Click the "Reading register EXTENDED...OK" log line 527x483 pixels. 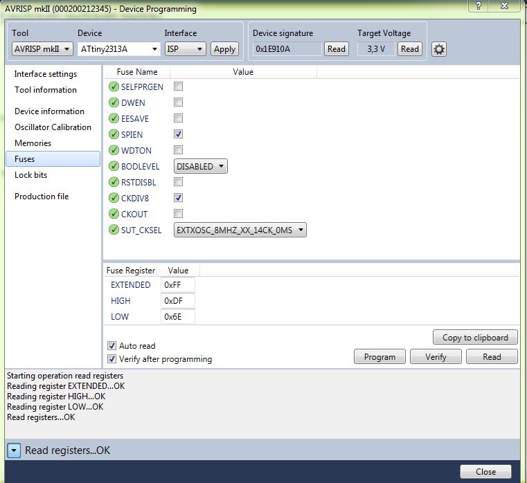click(66, 386)
